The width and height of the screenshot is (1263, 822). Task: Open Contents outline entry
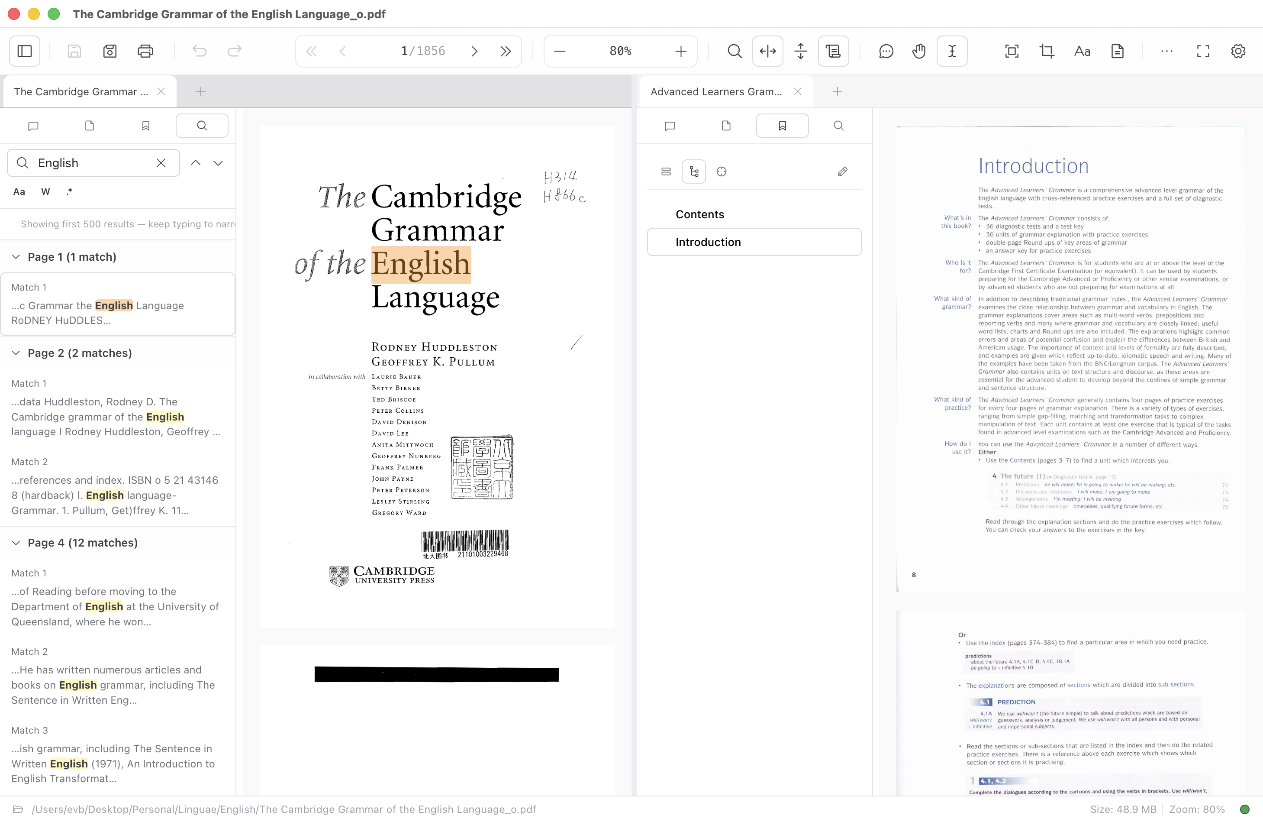[x=754, y=214]
